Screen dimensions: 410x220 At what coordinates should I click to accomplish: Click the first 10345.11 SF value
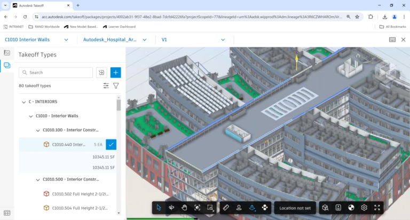[x=104, y=157]
